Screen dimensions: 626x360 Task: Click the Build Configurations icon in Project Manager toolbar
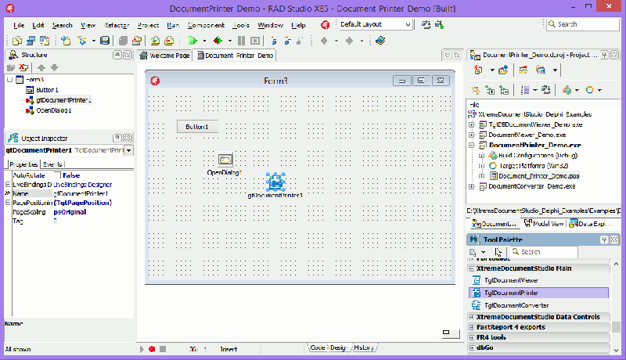click(x=567, y=90)
